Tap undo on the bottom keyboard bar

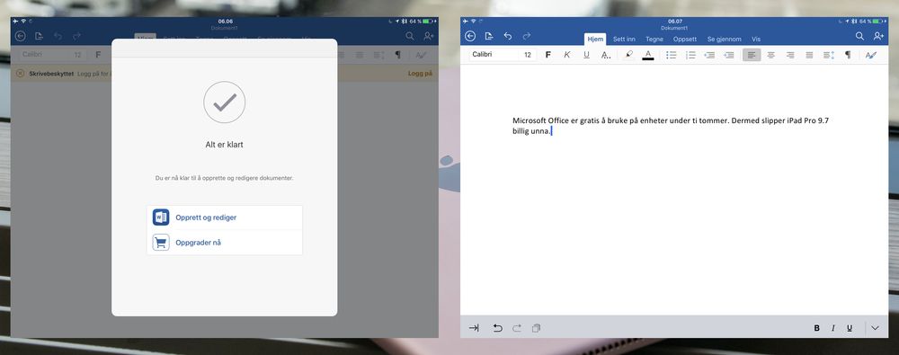pos(498,328)
